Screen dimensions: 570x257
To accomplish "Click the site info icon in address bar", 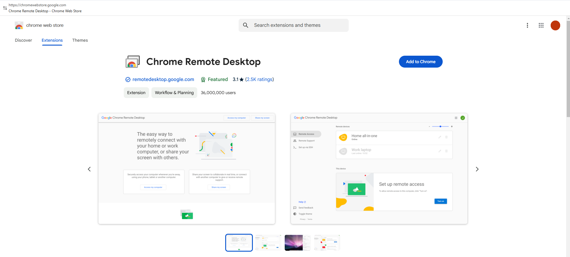I will point(5,8).
